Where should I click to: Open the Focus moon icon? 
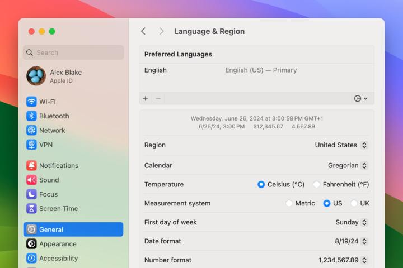click(x=31, y=194)
